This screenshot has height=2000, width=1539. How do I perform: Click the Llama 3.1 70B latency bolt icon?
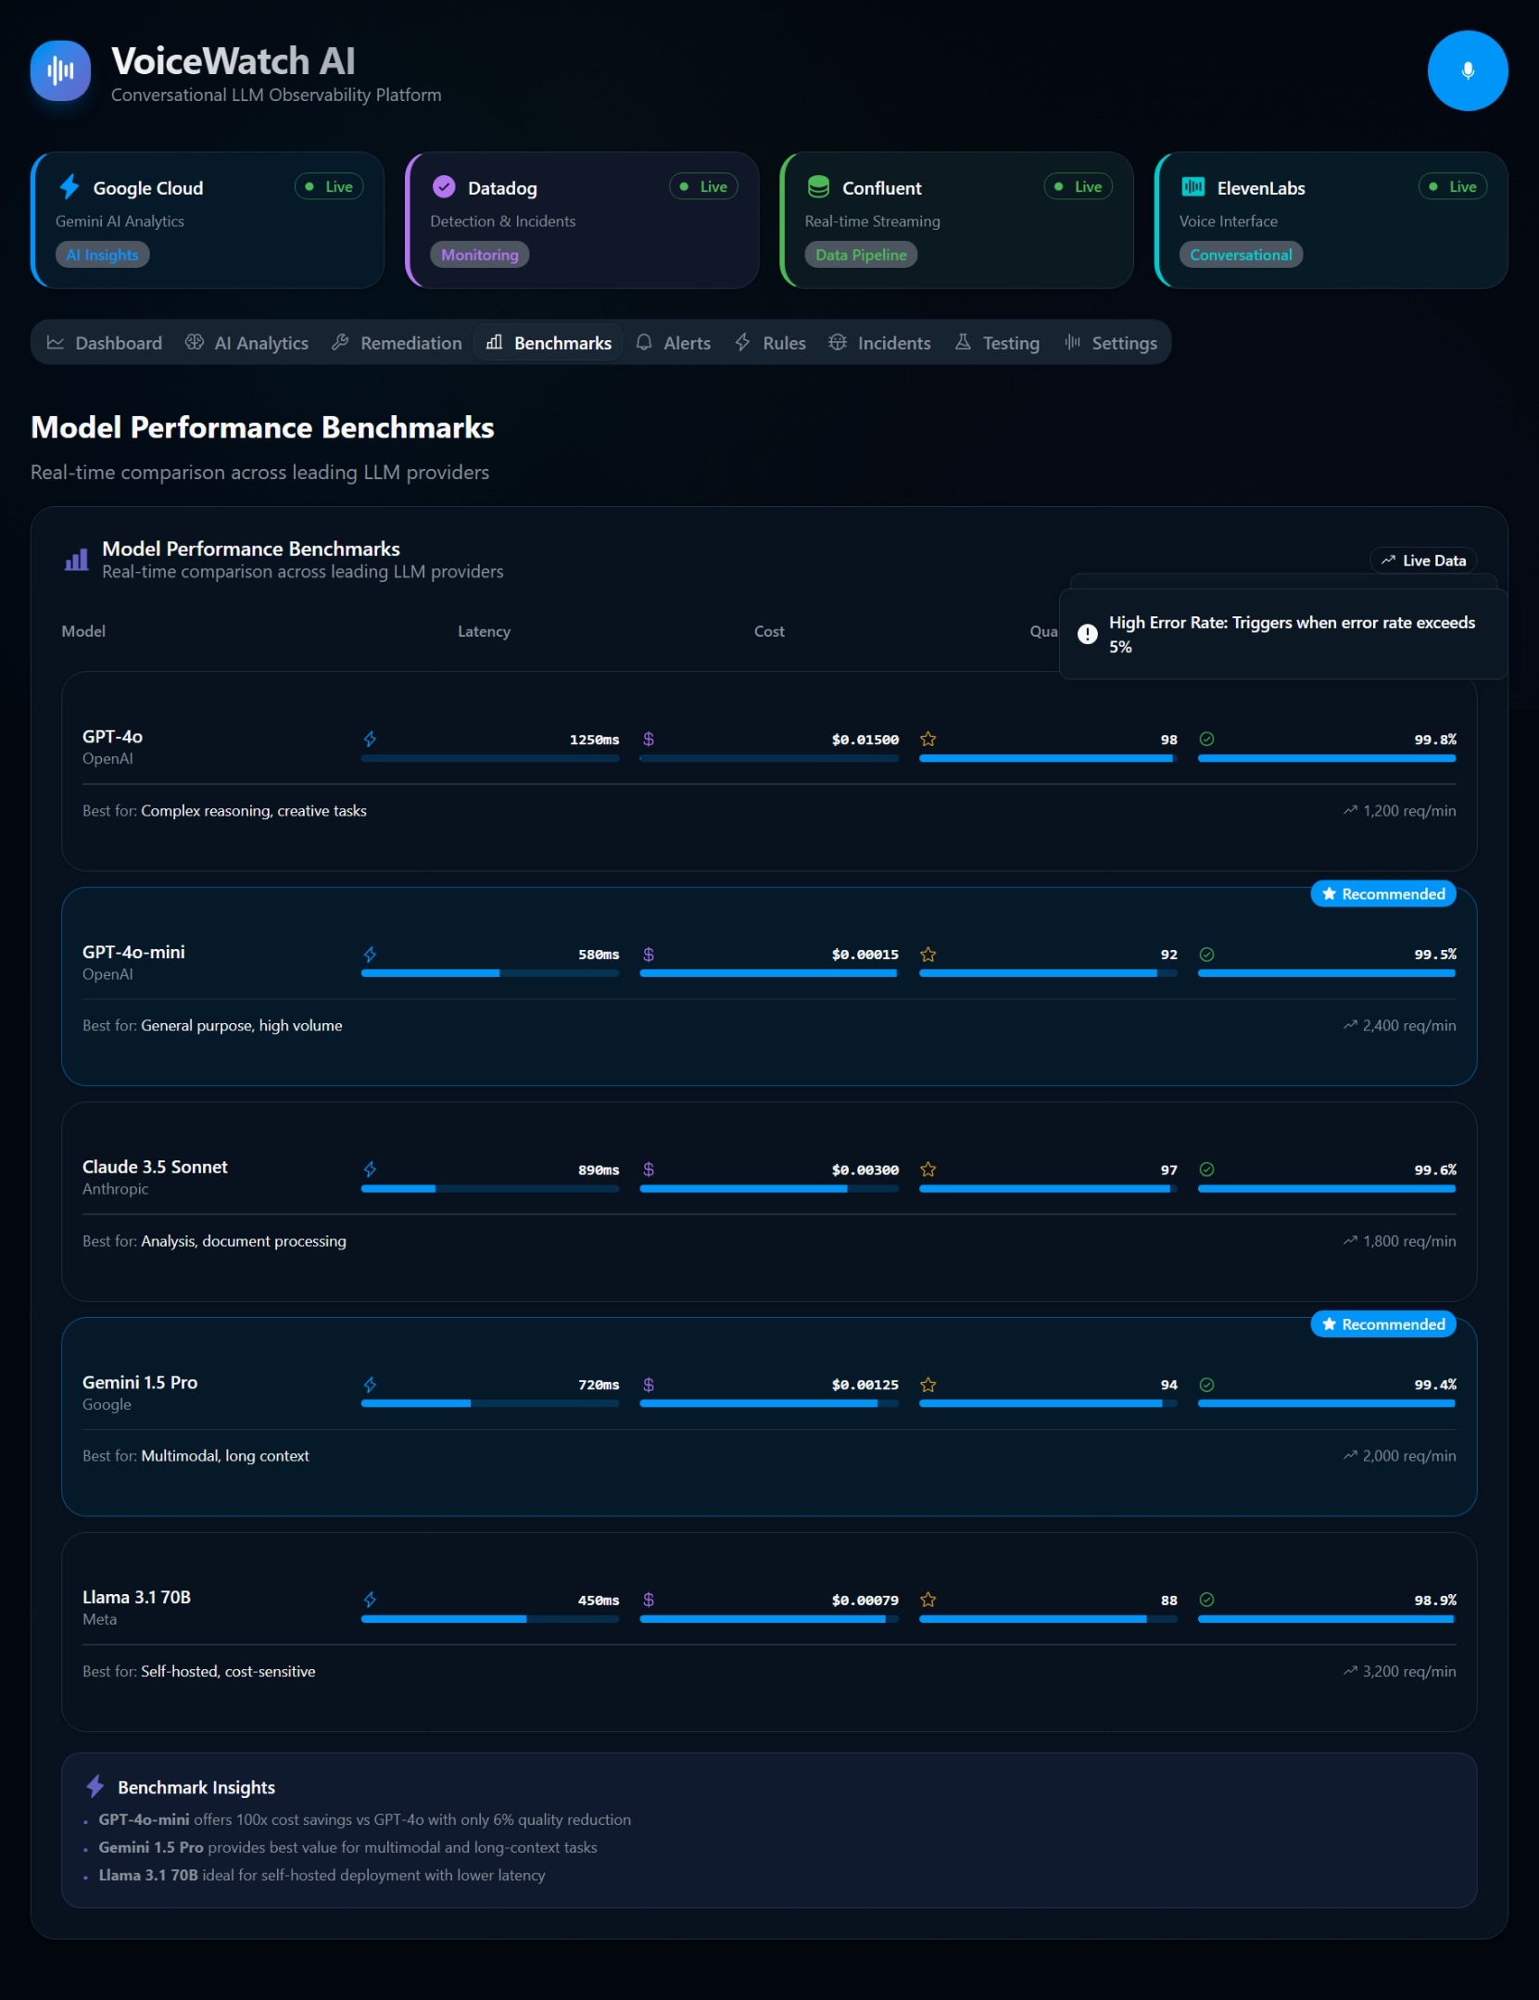tap(370, 1600)
